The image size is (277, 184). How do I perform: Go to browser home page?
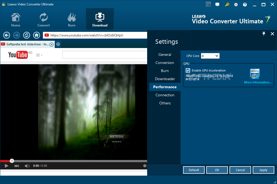36,35
